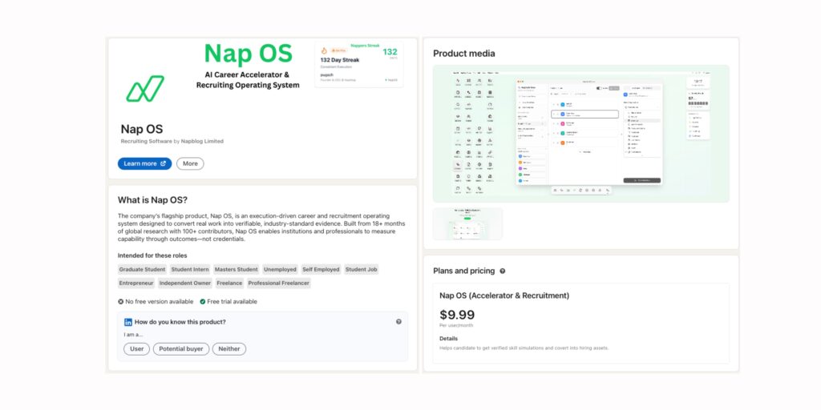Click the Unemployed role tag

280,269
